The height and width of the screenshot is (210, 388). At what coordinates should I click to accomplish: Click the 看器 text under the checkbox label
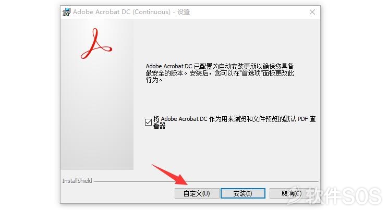coord(159,126)
